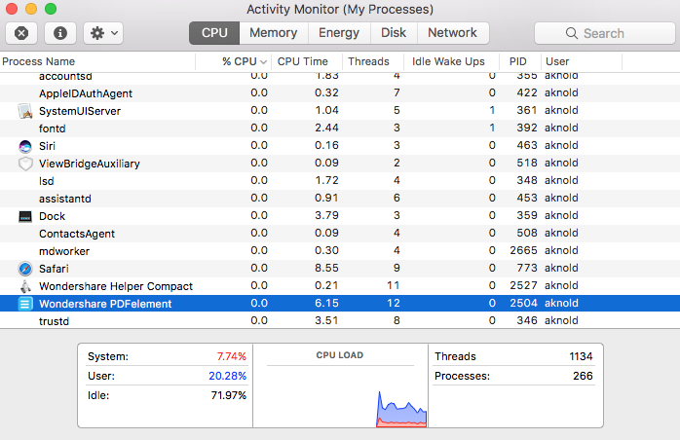The width and height of the screenshot is (680, 440).
Task: Click the magnifier icon in Search
Action: [x=572, y=33]
